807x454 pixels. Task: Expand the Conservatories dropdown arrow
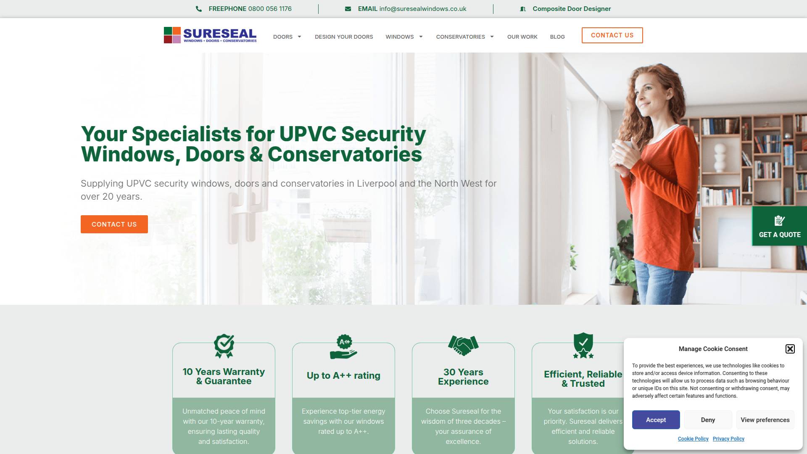(x=492, y=37)
